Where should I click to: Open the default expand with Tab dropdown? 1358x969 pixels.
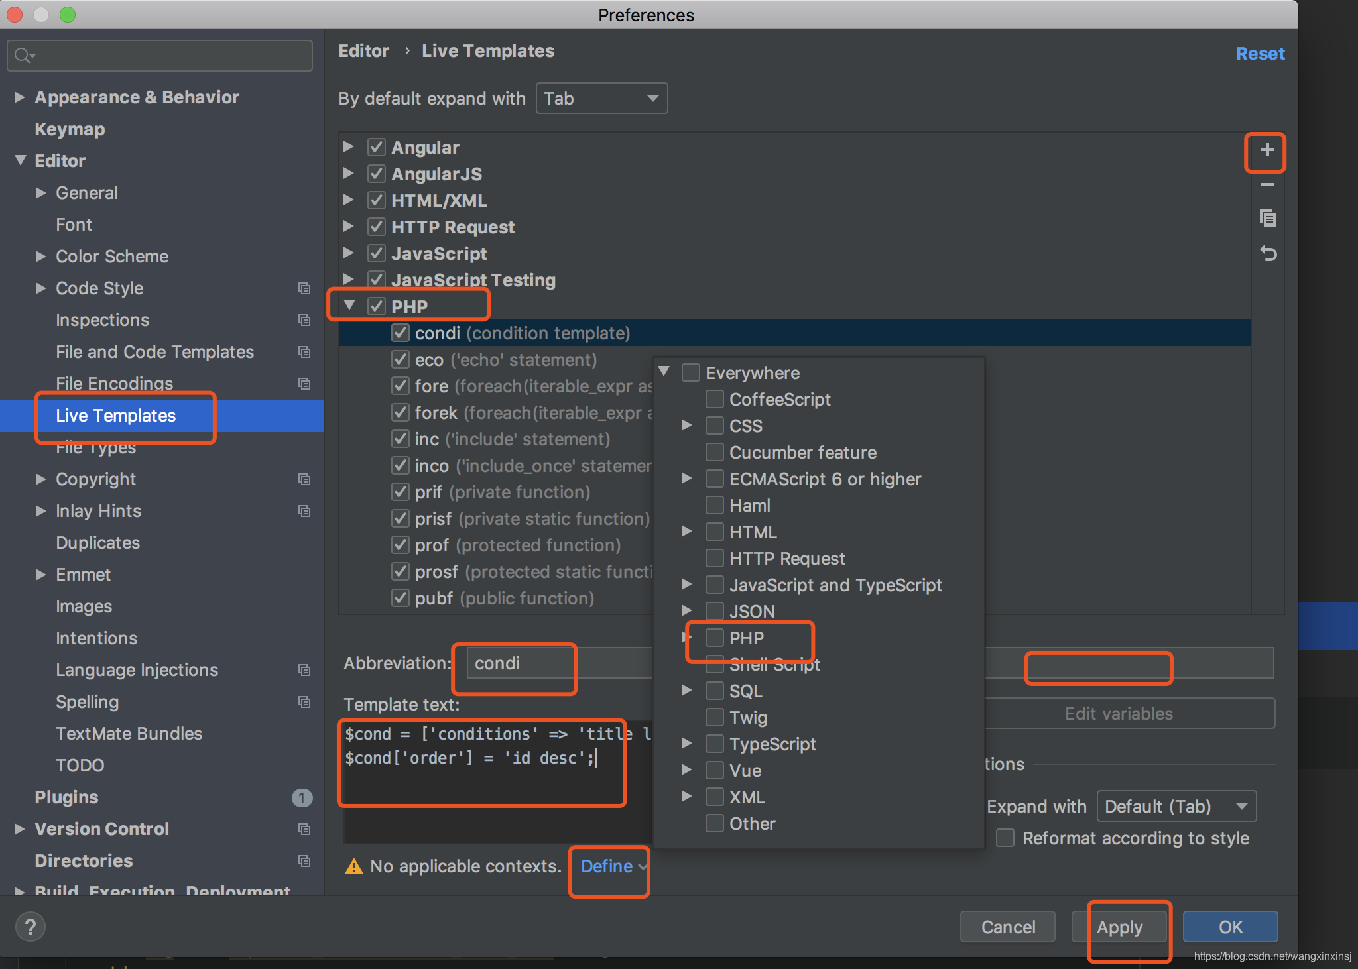(601, 99)
